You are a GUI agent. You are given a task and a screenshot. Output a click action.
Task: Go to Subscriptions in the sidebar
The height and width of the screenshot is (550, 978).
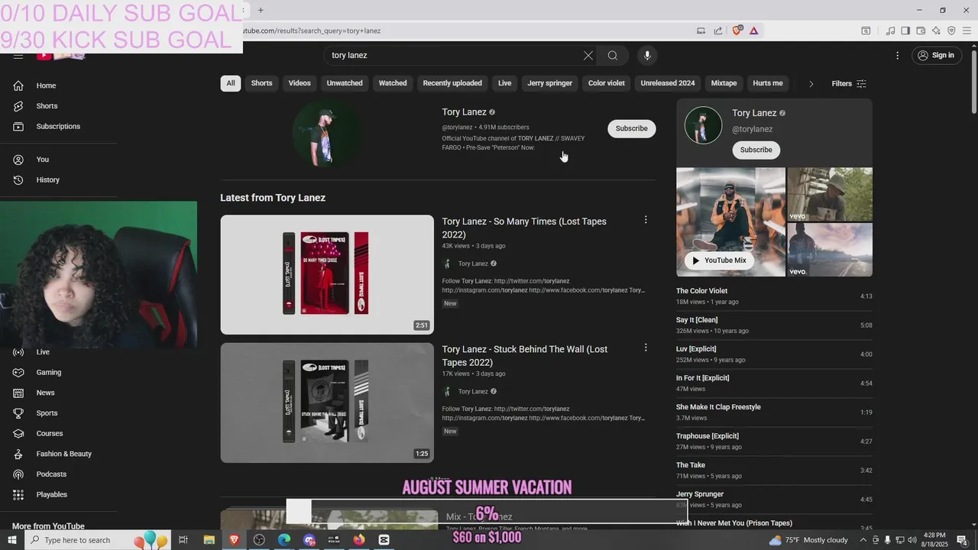[x=59, y=126]
